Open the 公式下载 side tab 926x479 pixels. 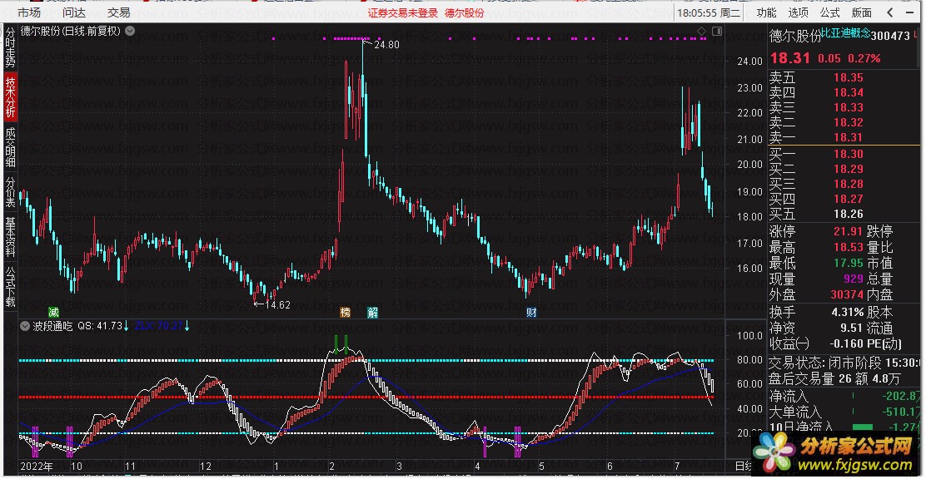pyautogui.click(x=10, y=286)
